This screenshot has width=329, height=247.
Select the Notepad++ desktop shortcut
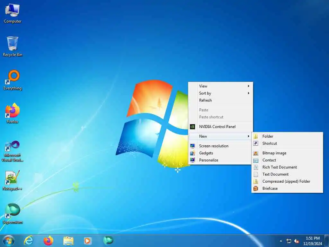[13, 180]
